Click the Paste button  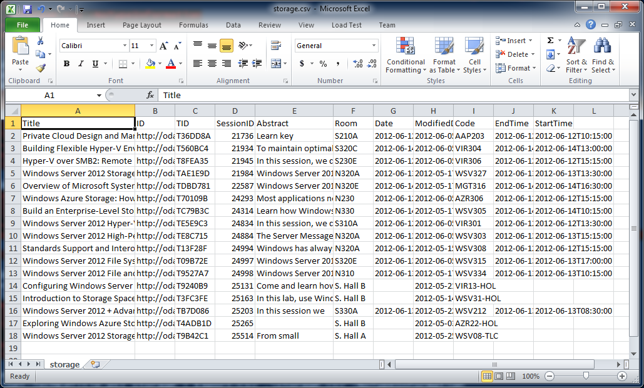coord(20,53)
